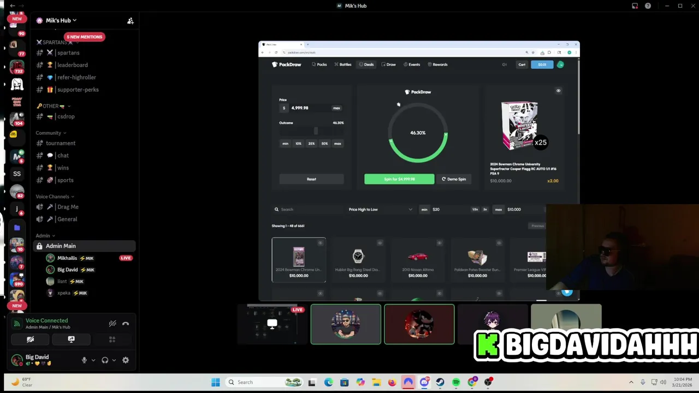
Task: Select the 2010 Nissan Altima card
Action: tap(418, 260)
